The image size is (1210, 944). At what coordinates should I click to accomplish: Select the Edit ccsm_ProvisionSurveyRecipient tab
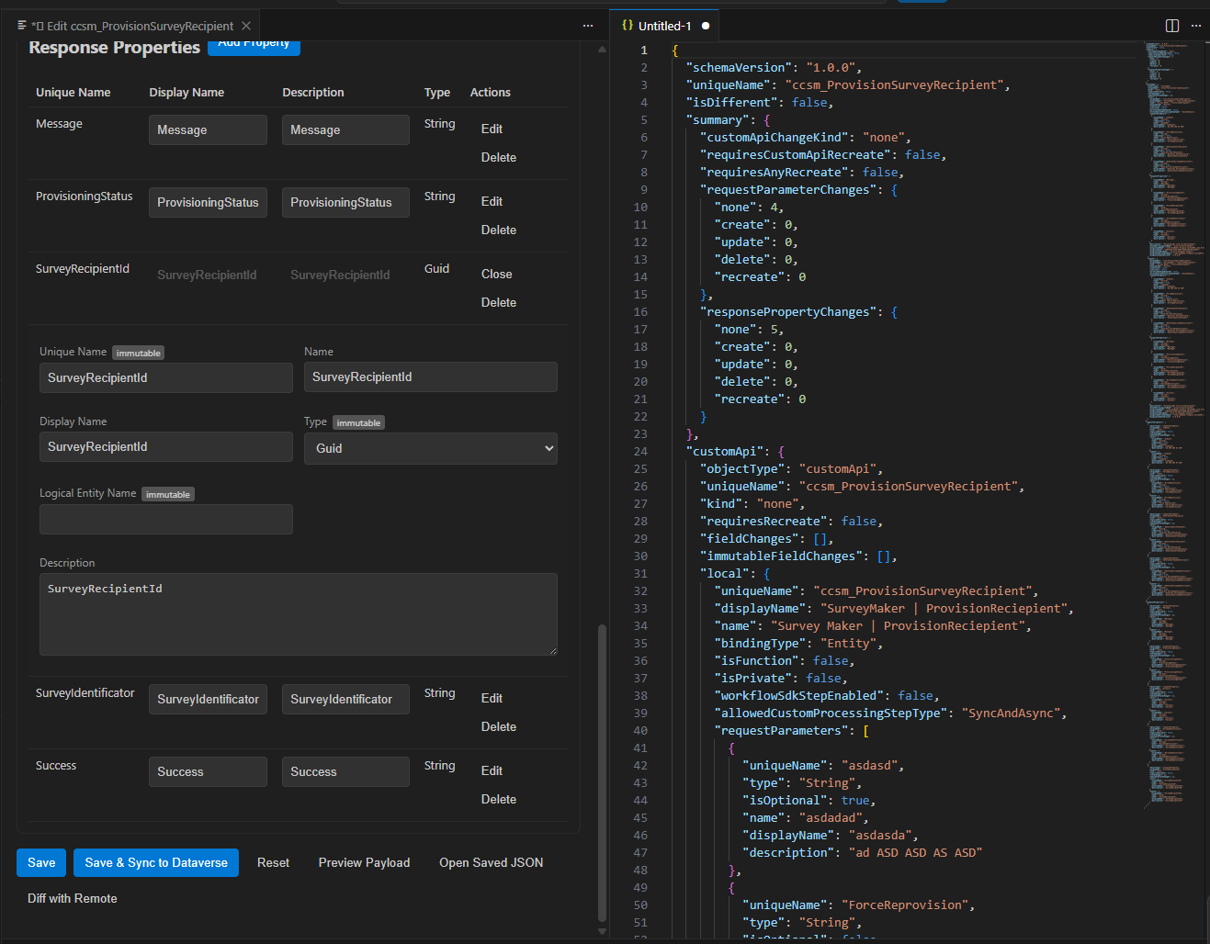[x=131, y=26]
